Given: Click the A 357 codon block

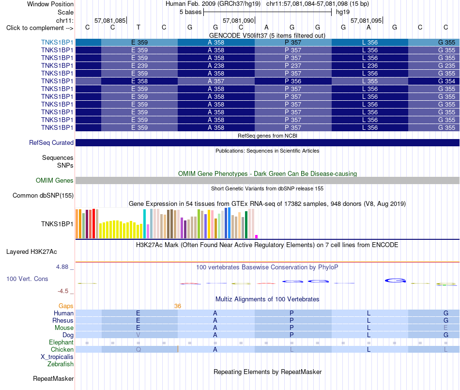Looking at the screenshot, I should pyautogui.click(x=216, y=81).
